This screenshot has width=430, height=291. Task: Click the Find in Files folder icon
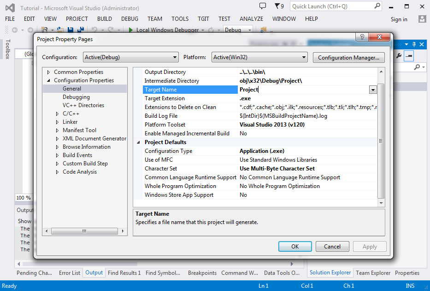click(x=263, y=30)
